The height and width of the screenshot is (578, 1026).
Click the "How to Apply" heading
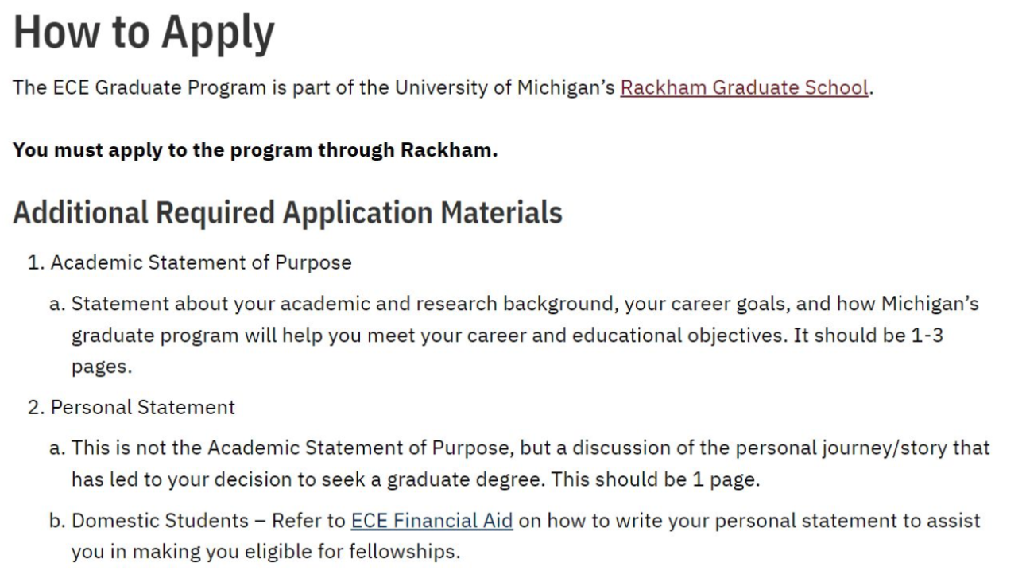[144, 33]
